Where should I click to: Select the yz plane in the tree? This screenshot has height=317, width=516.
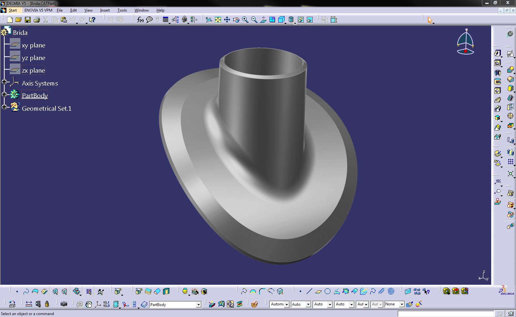pyautogui.click(x=33, y=58)
